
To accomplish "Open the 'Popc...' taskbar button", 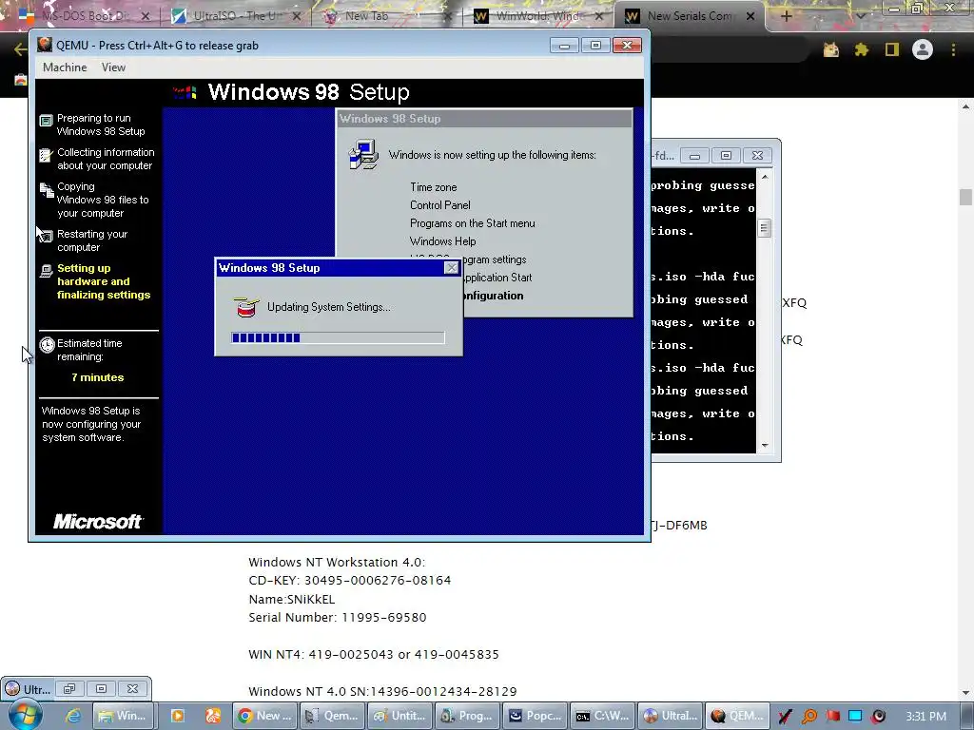I will pos(535,716).
